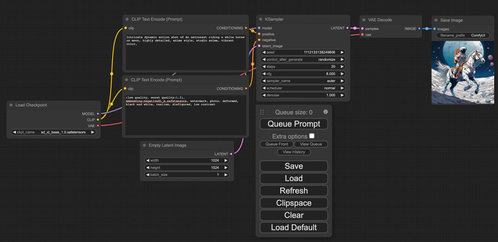Open the scheduler normal selector
Screen dimensions: 498x242
pyautogui.click(x=303, y=88)
